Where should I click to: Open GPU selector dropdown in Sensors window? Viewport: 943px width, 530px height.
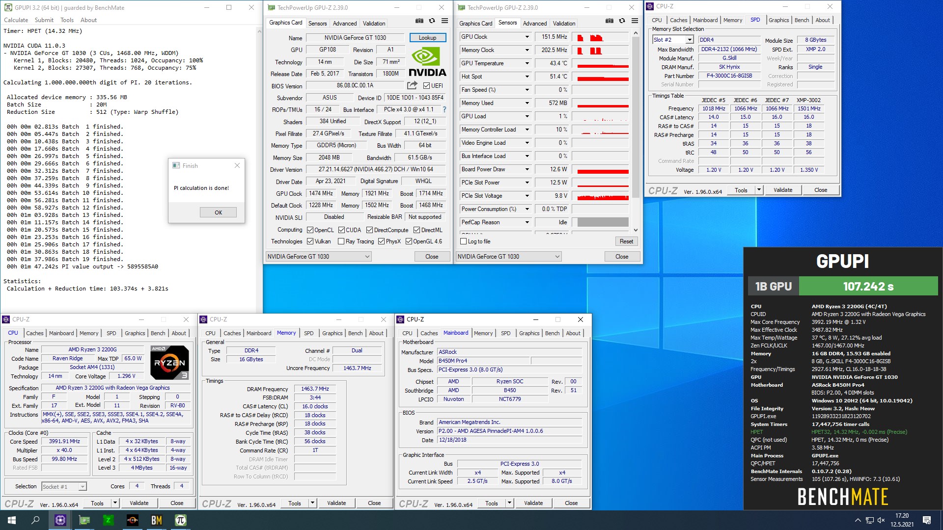click(508, 257)
